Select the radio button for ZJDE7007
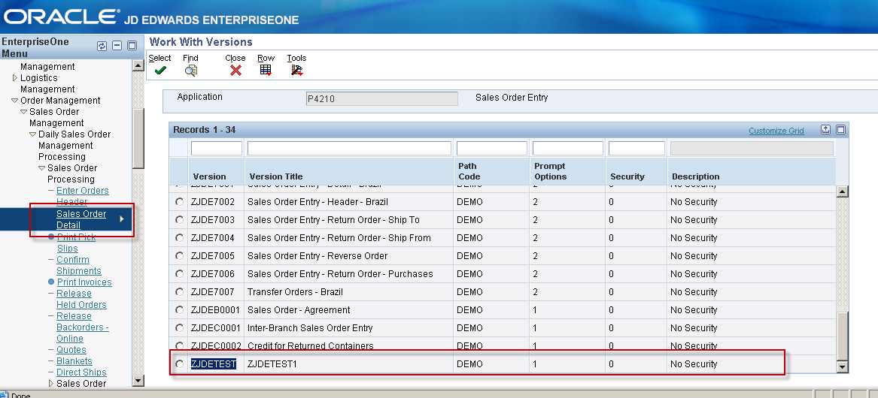878x398 pixels. click(179, 292)
